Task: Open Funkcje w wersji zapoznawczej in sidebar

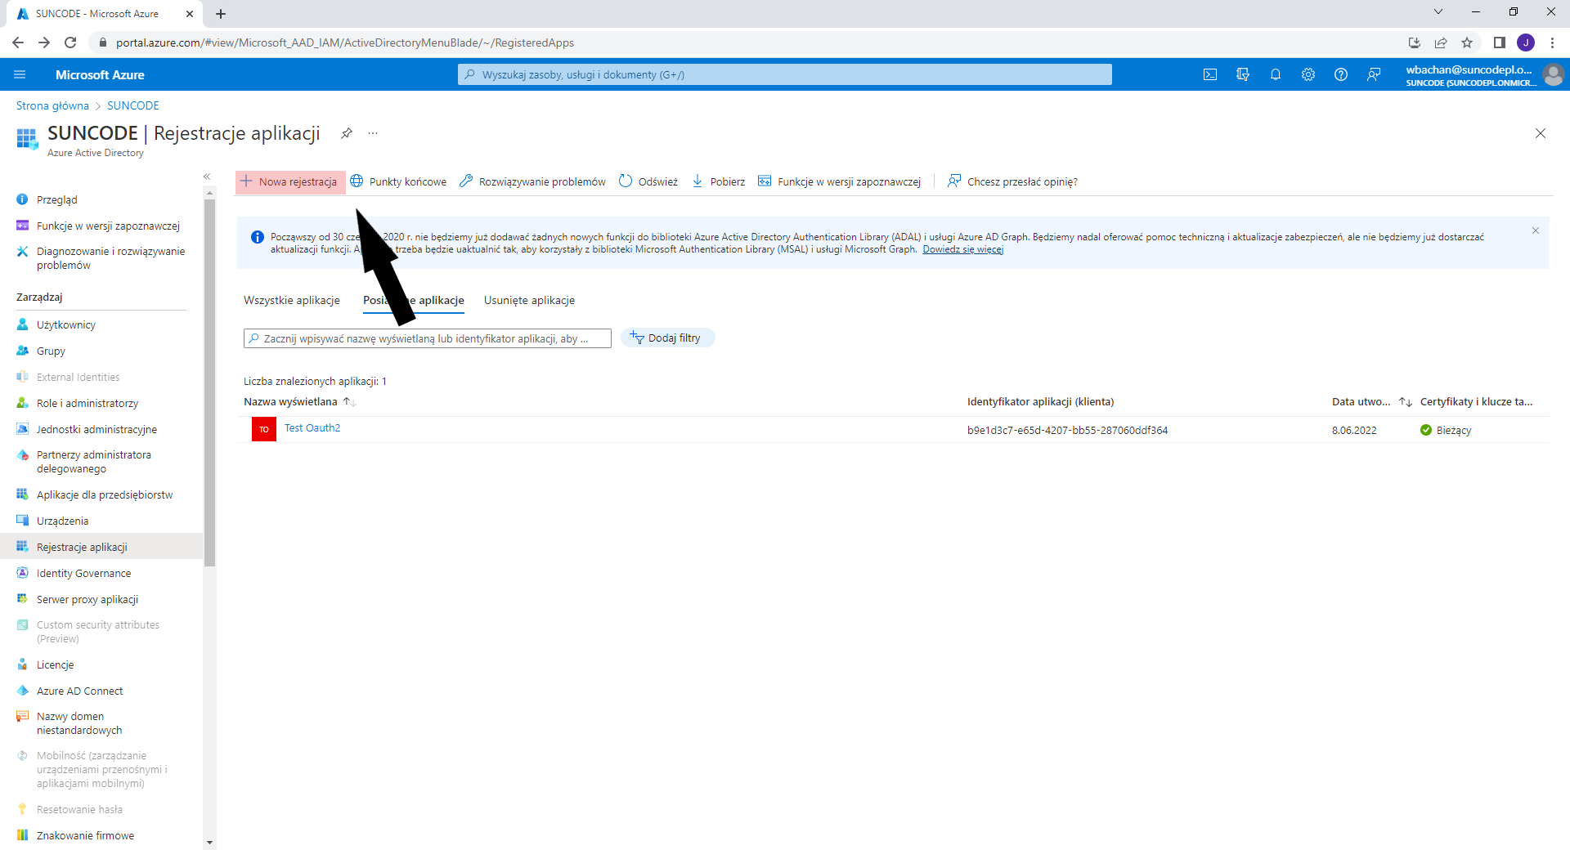Action: 108,226
